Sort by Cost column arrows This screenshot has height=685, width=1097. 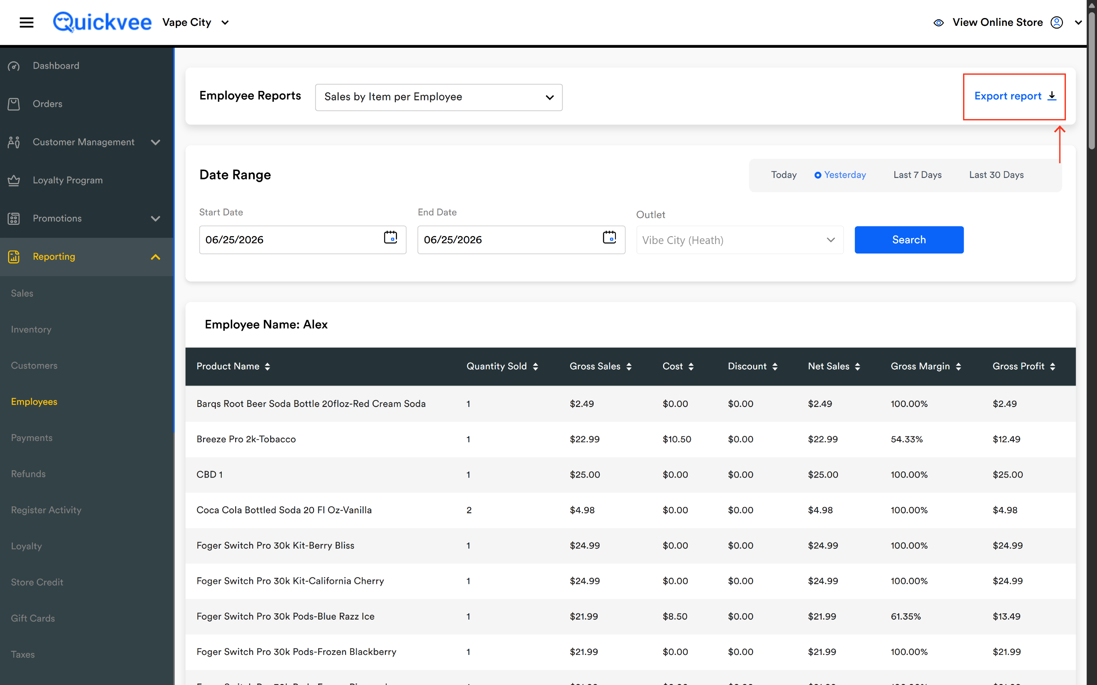[x=691, y=366]
